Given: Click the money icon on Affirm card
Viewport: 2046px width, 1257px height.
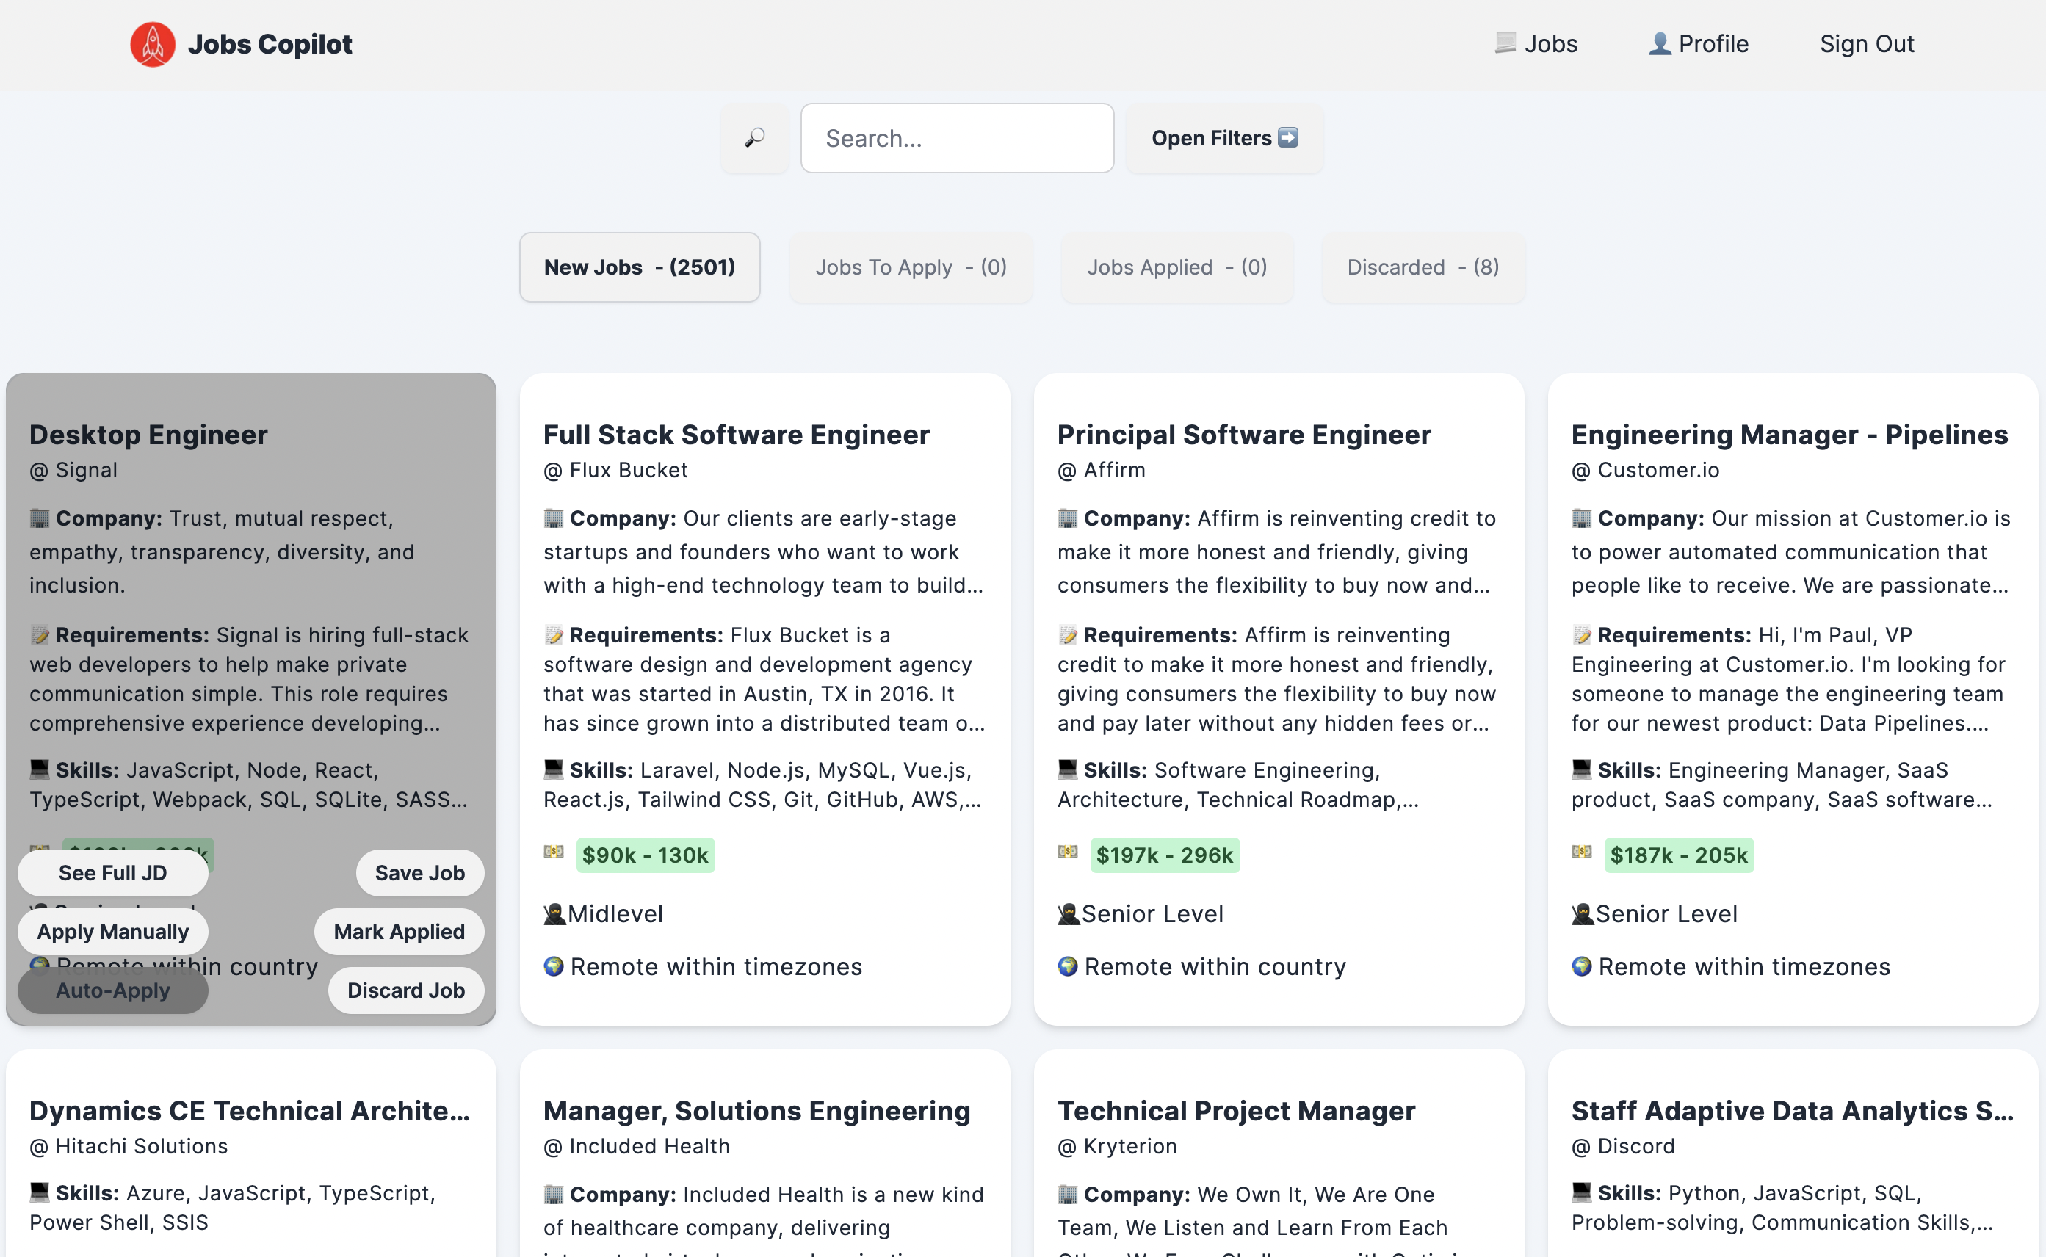Looking at the screenshot, I should tap(1068, 852).
